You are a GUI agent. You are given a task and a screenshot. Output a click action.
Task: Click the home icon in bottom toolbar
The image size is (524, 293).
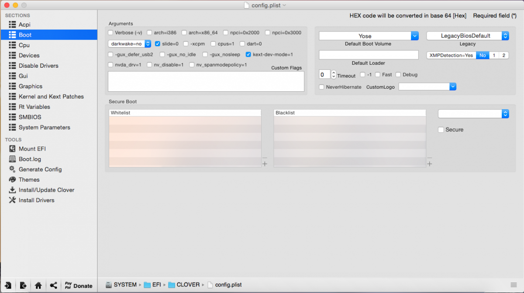[x=38, y=286]
